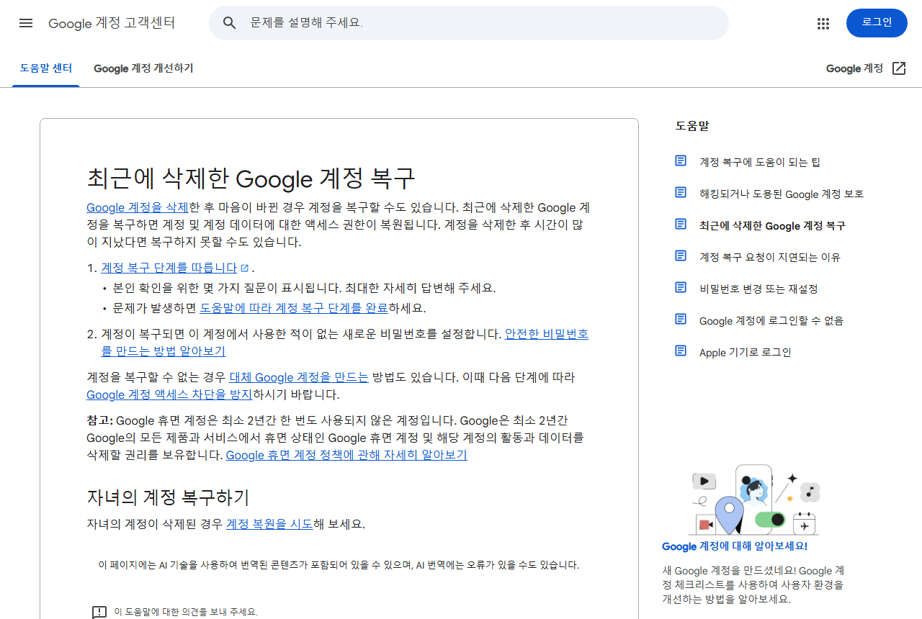The height and width of the screenshot is (619, 922).
Task: Open sidebar article Apple 기기로 로그인
Action: 746,353
